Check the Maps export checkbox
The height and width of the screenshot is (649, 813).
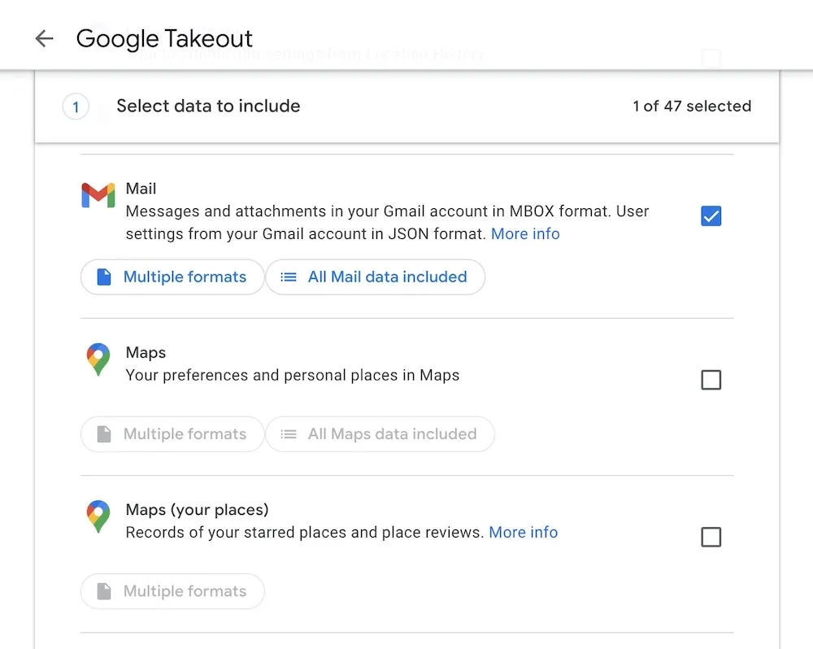pyautogui.click(x=711, y=380)
